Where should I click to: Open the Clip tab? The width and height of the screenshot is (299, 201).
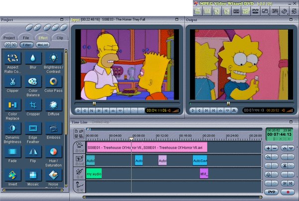click(x=60, y=38)
